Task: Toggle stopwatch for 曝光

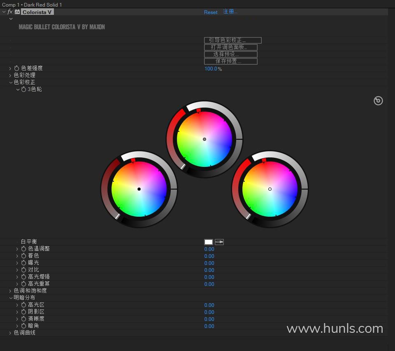Action: tap(23, 263)
